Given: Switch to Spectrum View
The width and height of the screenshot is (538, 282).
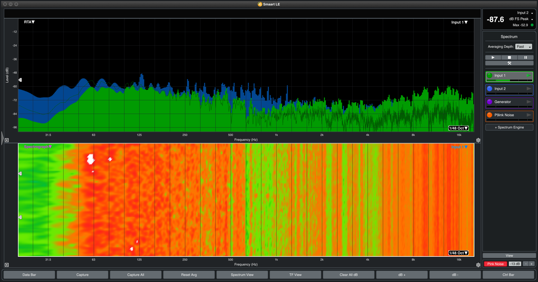Looking at the screenshot, I should [242, 275].
